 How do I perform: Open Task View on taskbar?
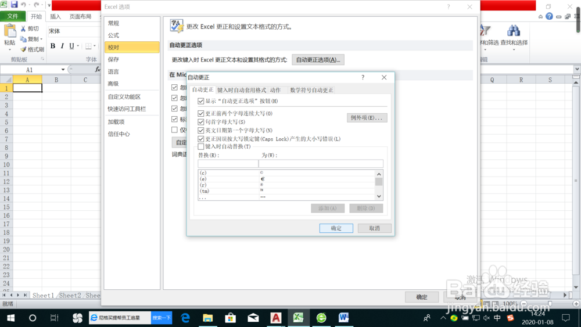click(x=54, y=318)
